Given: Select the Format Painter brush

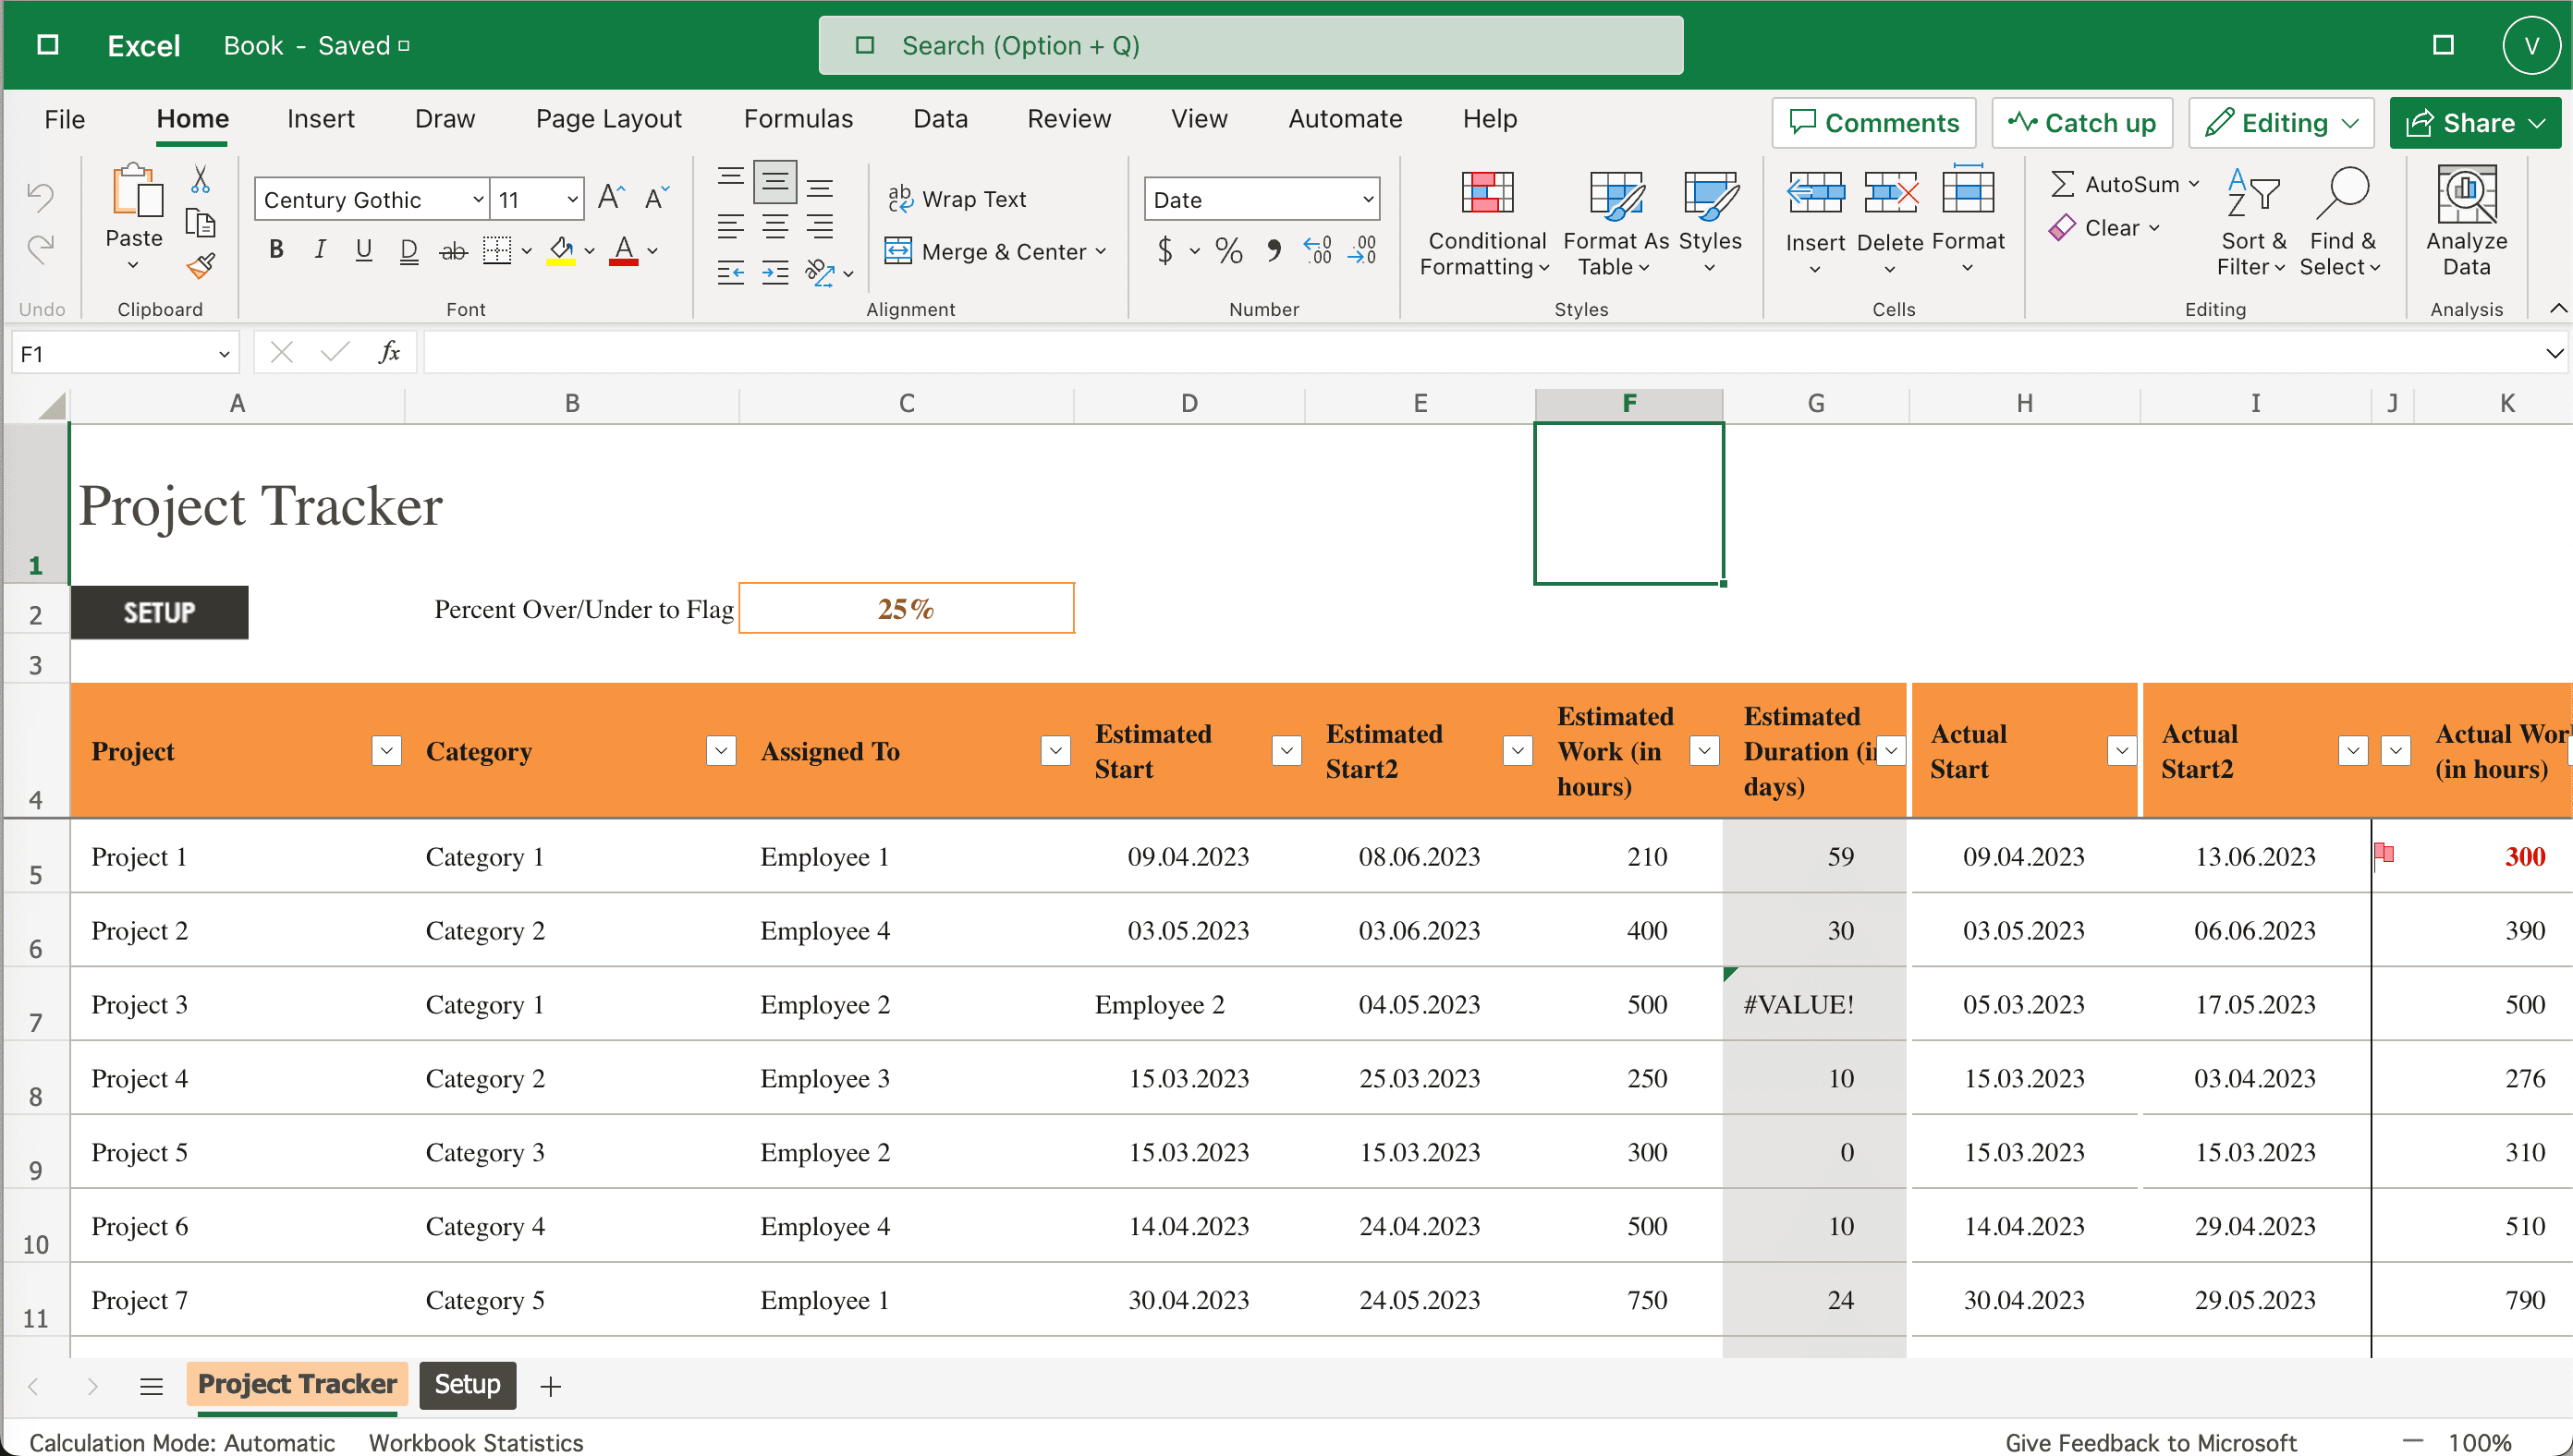Looking at the screenshot, I should [x=200, y=266].
